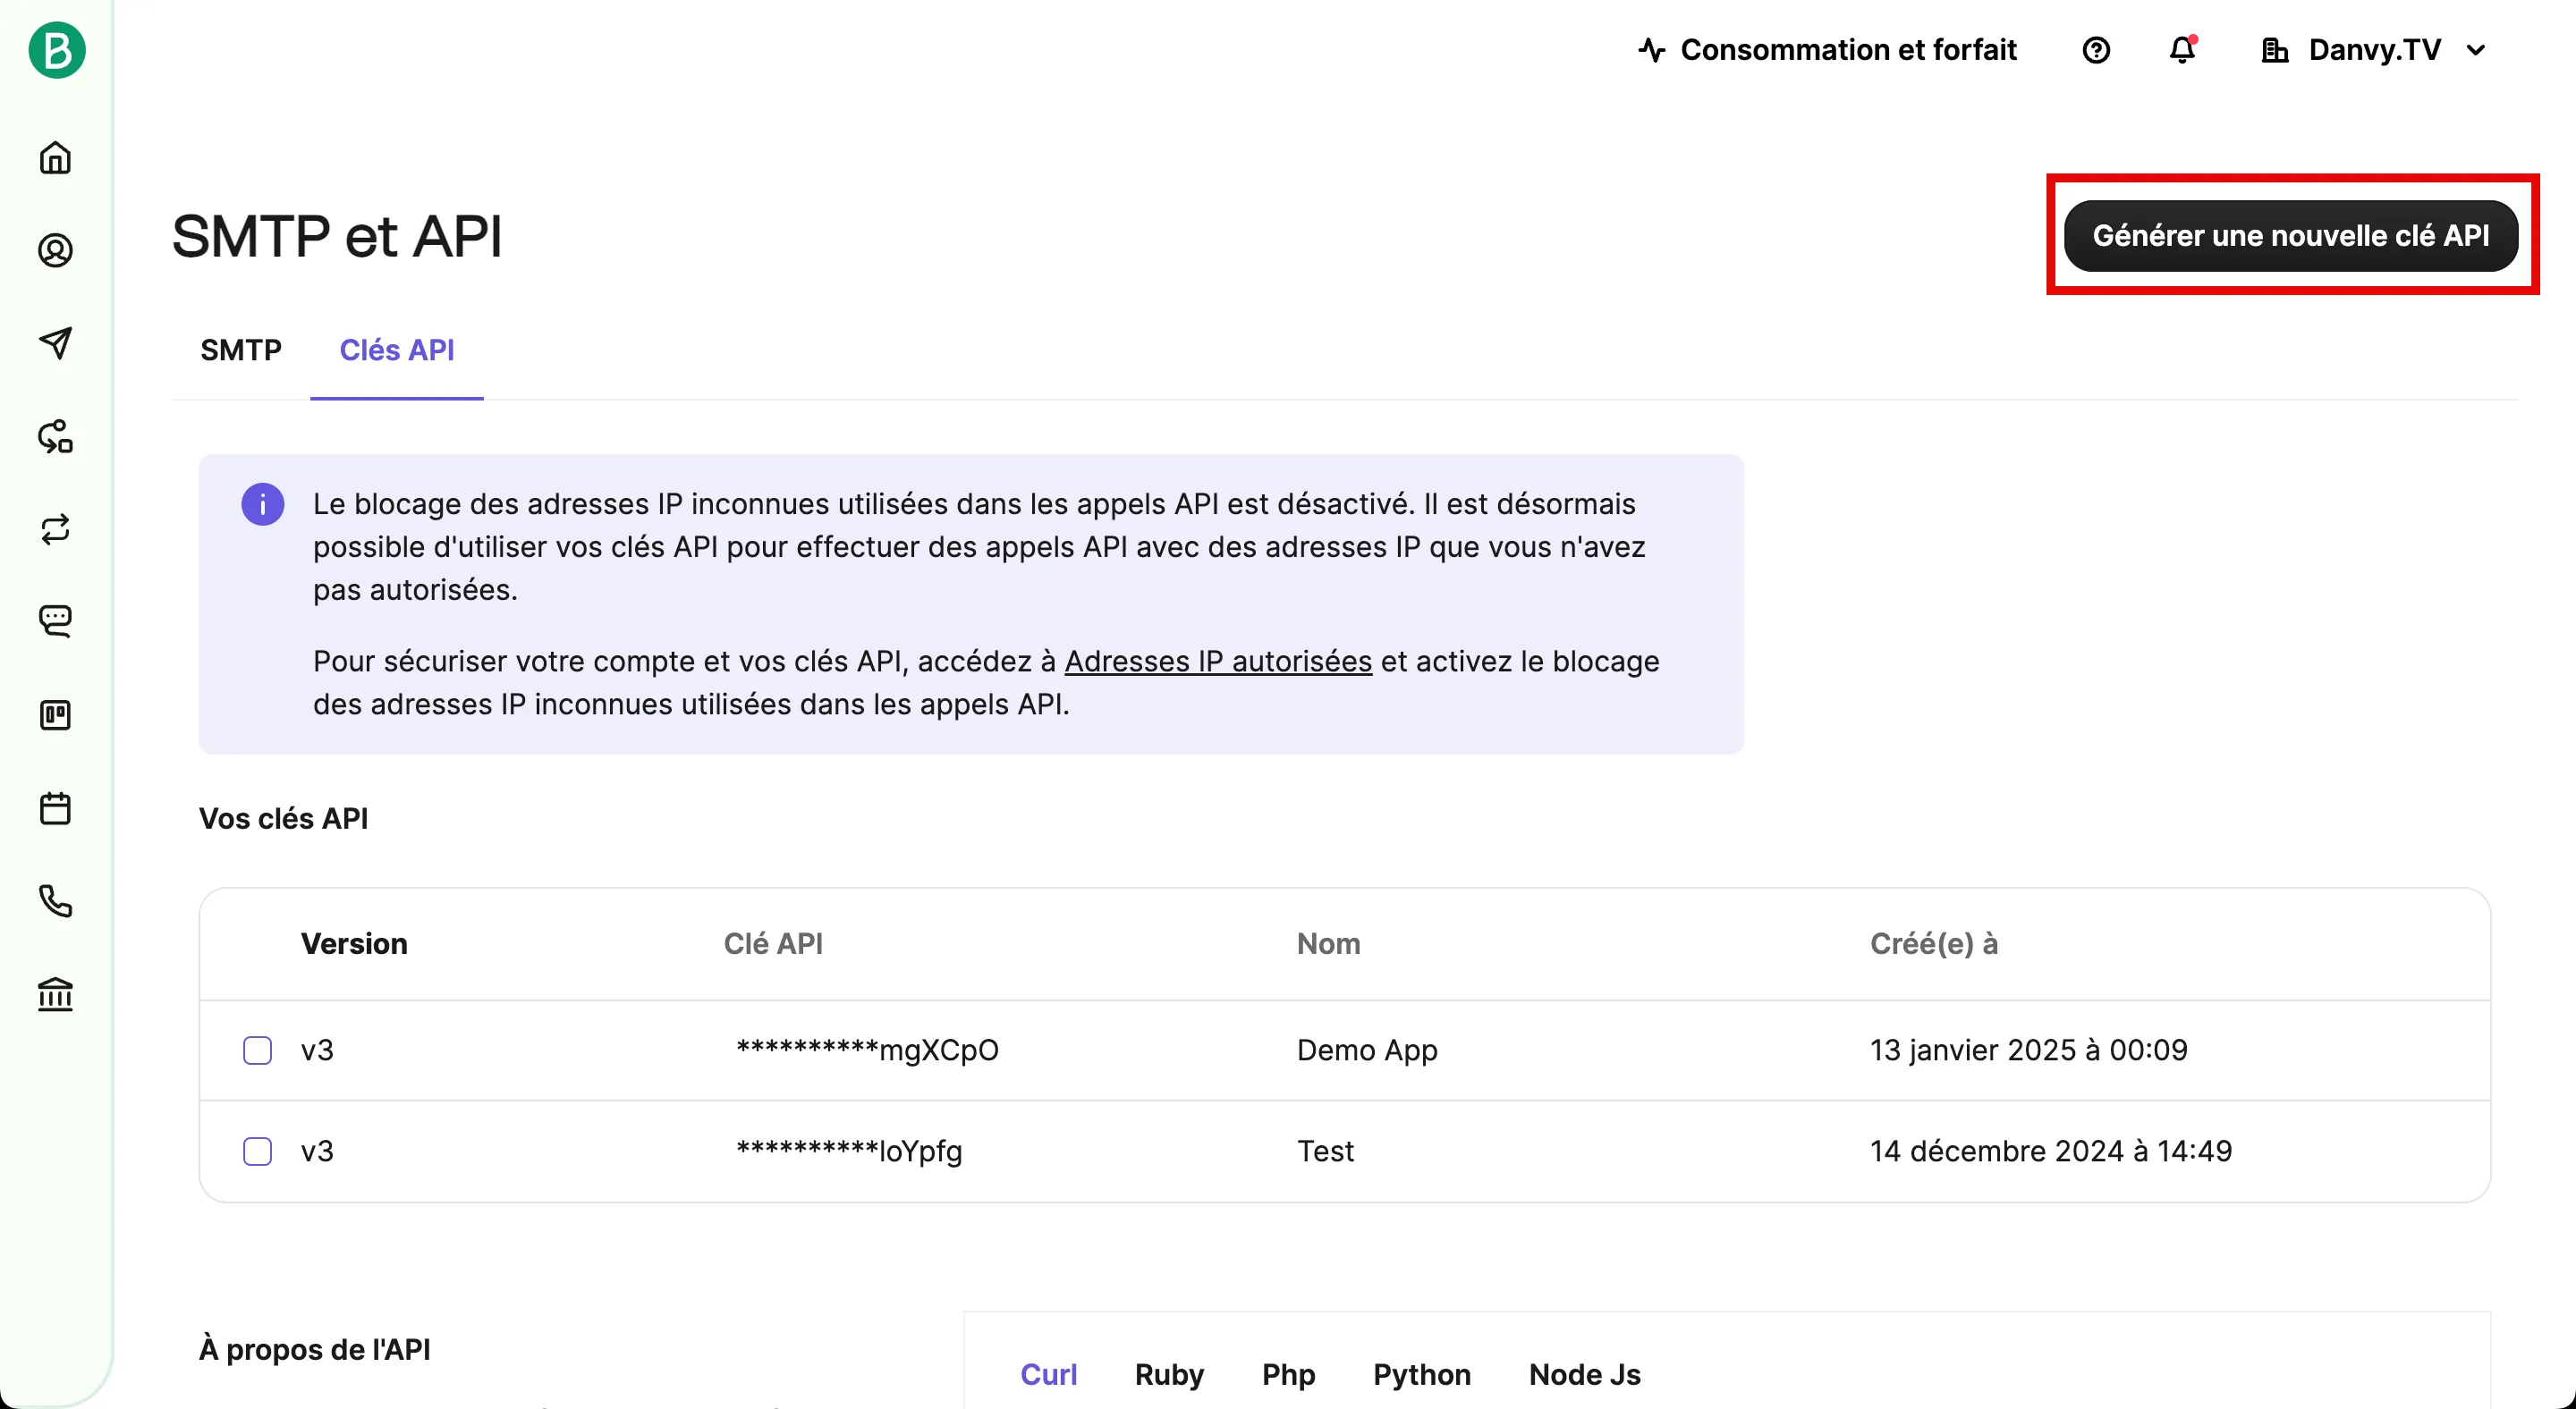Image resolution: width=2576 pixels, height=1409 pixels.
Task: Open the Contacts sidebar icon
Action: point(56,251)
